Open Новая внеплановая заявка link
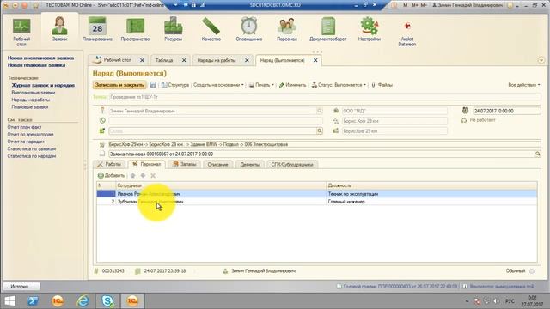Screen dimensions: 550x309 point(40,58)
